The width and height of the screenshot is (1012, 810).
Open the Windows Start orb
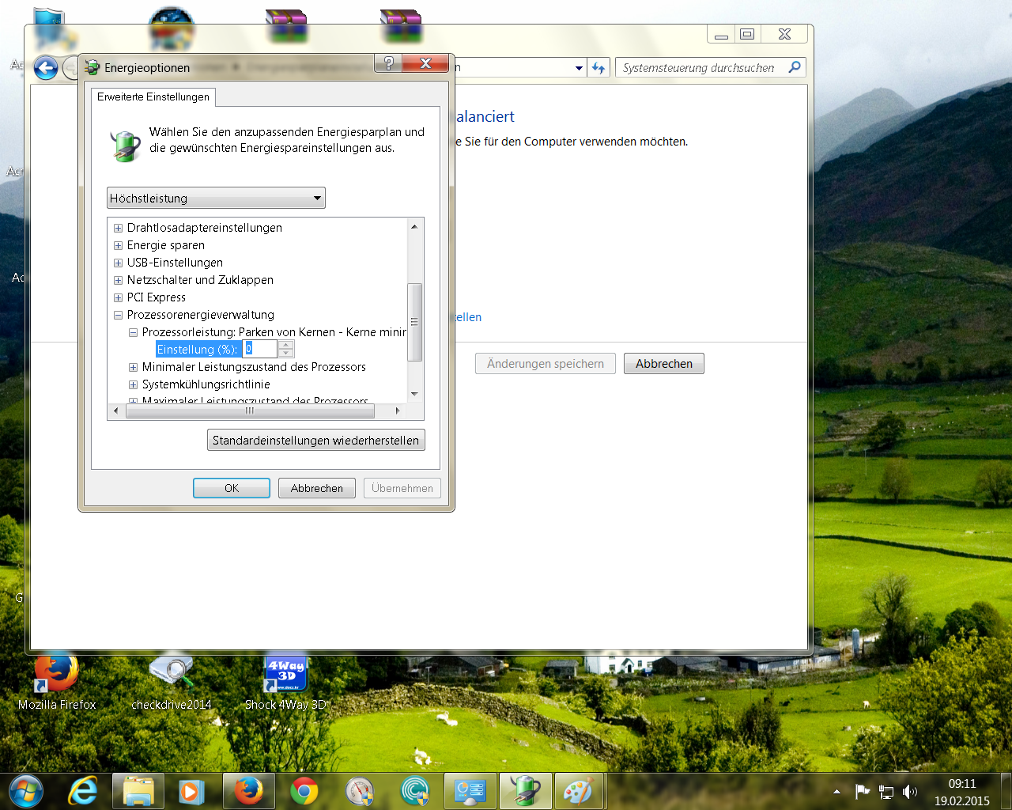[26, 791]
